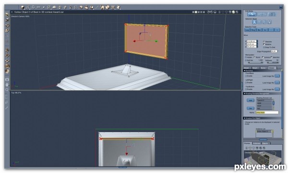Click the X value stepper arrows
The image size is (288, 173).
(257, 41)
